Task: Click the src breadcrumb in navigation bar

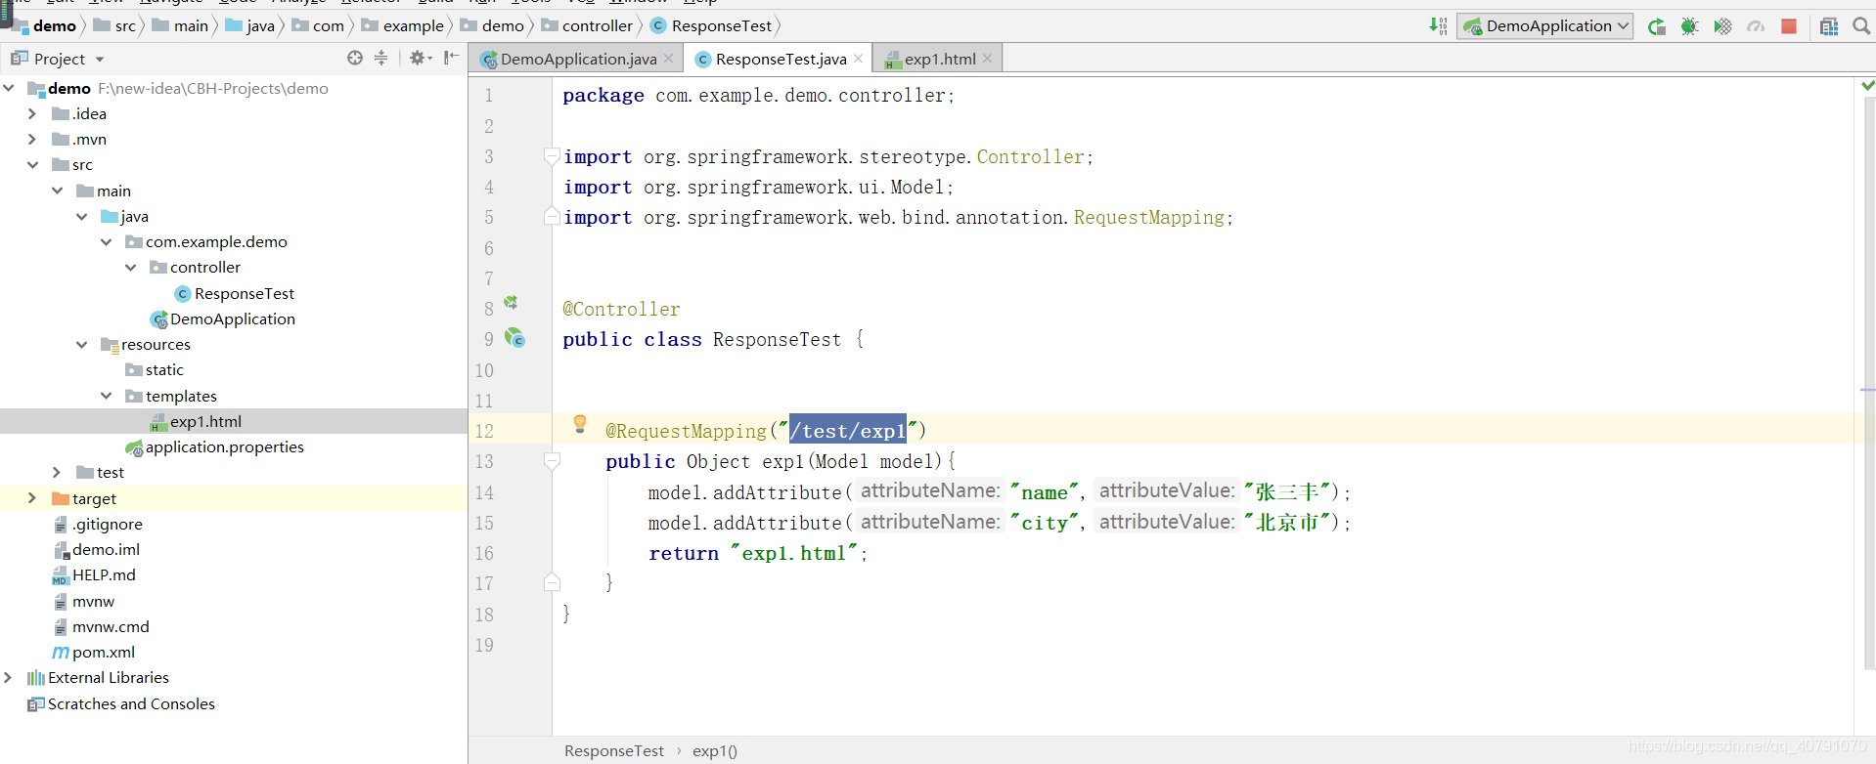Action: (x=115, y=26)
